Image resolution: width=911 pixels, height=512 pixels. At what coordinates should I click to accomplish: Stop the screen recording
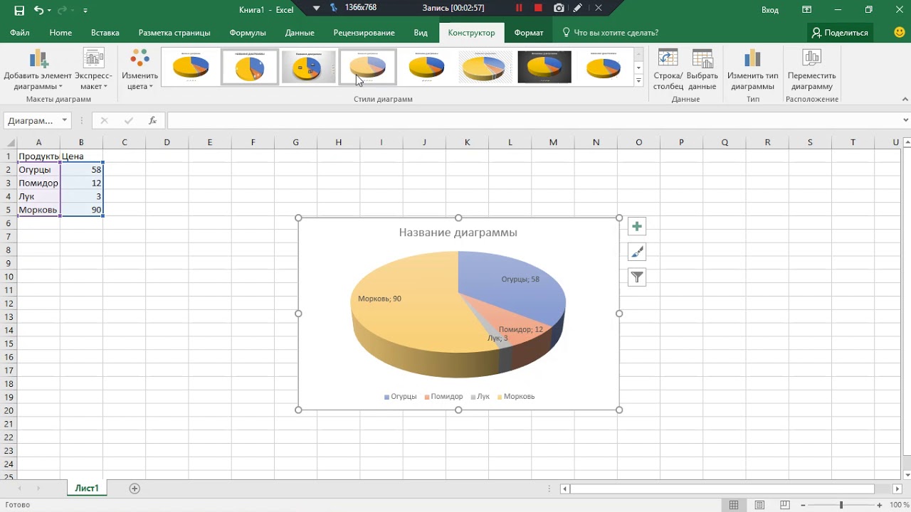pyautogui.click(x=538, y=8)
